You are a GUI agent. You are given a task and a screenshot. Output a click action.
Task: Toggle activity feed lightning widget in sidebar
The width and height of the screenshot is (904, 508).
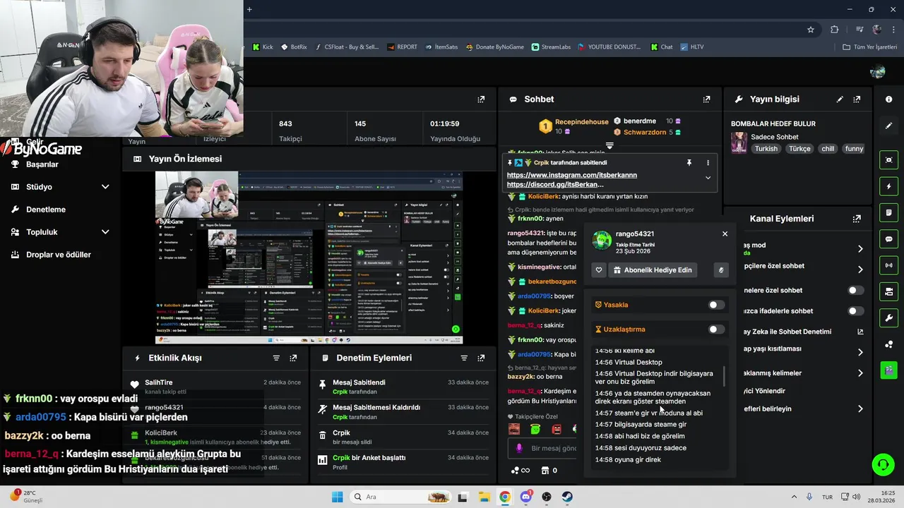(888, 186)
